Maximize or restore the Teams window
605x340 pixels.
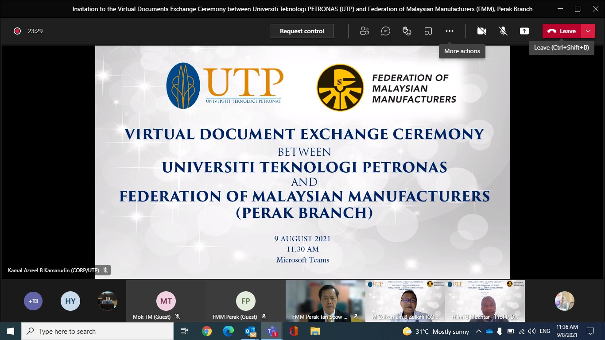(578, 9)
